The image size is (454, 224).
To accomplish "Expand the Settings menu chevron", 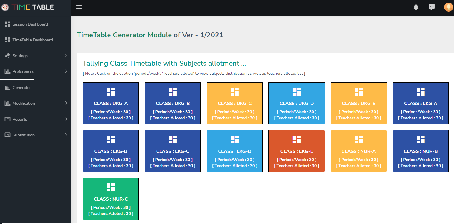I will tap(66, 55).
